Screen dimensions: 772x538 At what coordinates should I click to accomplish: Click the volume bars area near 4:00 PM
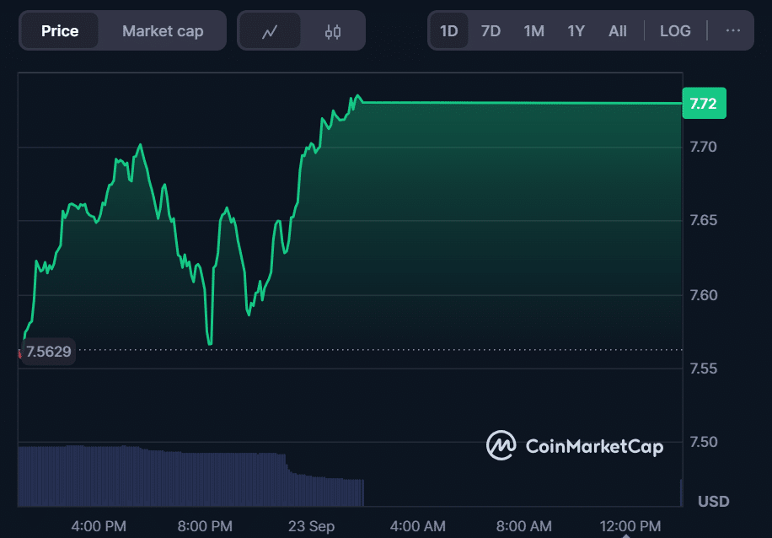99,476
